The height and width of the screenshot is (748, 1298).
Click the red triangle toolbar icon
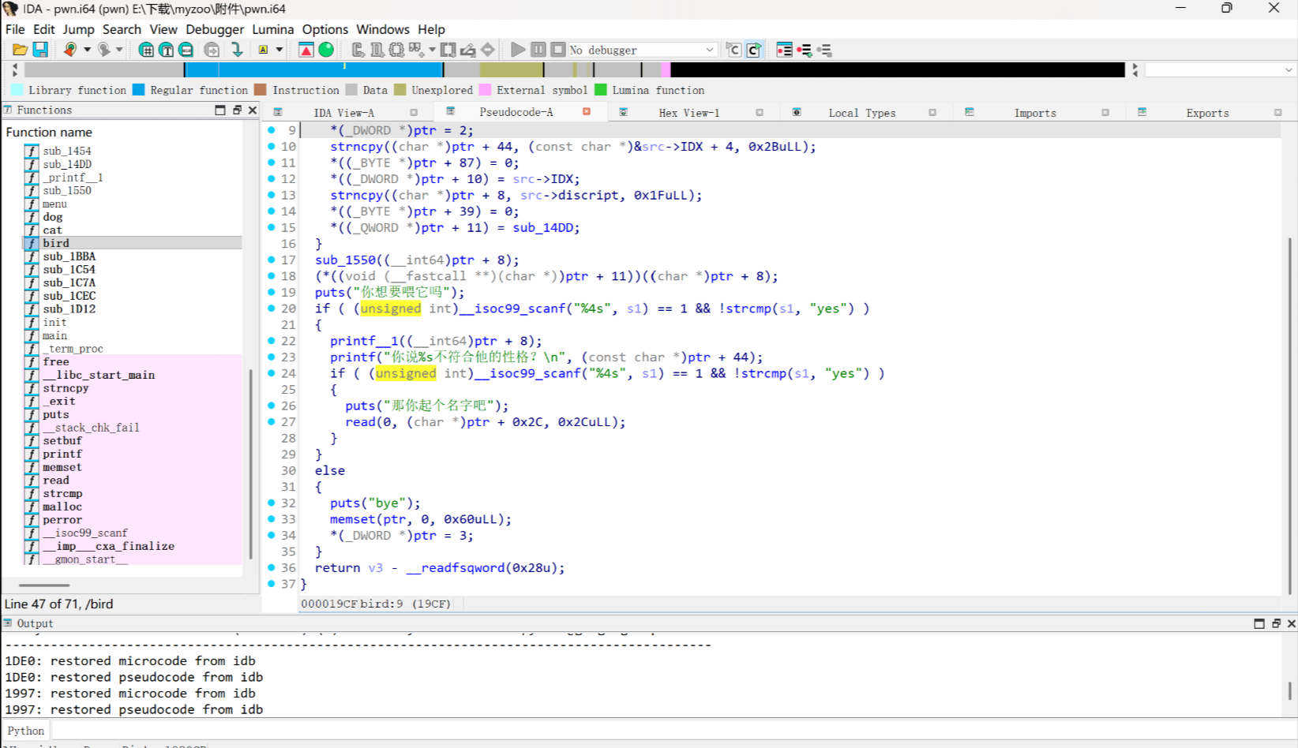pos(306,50)
